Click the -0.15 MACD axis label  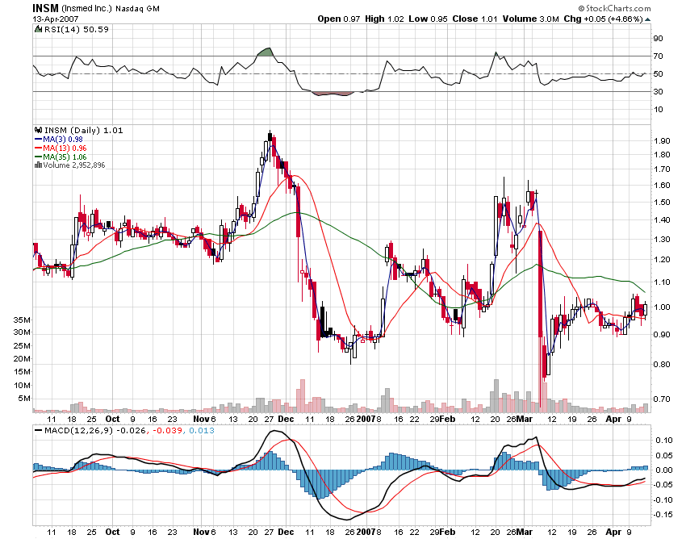(x=663, y=515)
